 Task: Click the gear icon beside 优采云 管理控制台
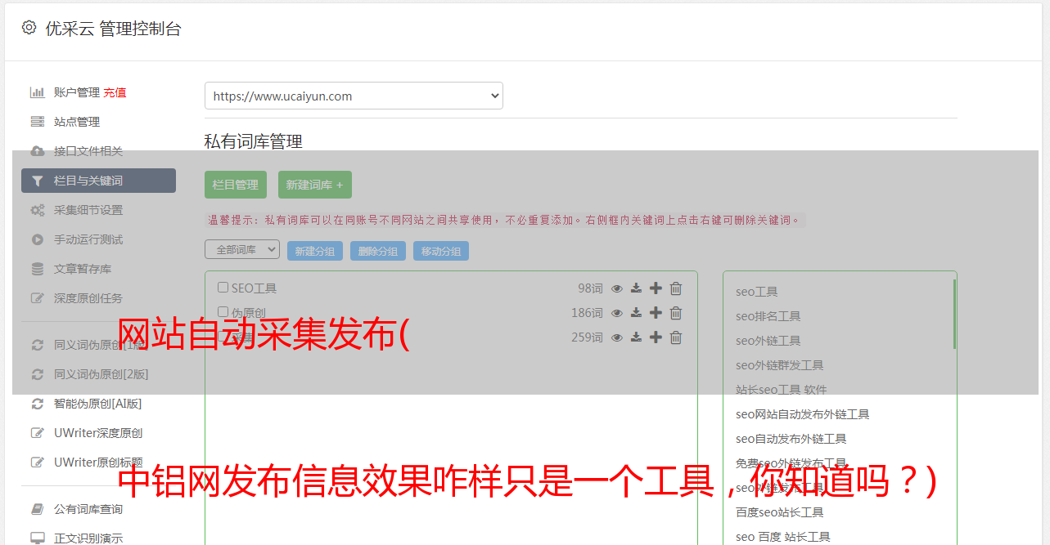29,28
